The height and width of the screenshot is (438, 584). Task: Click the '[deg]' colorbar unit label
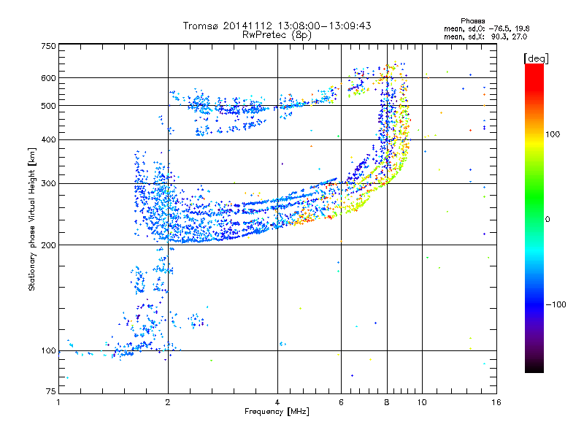point(536,58)
